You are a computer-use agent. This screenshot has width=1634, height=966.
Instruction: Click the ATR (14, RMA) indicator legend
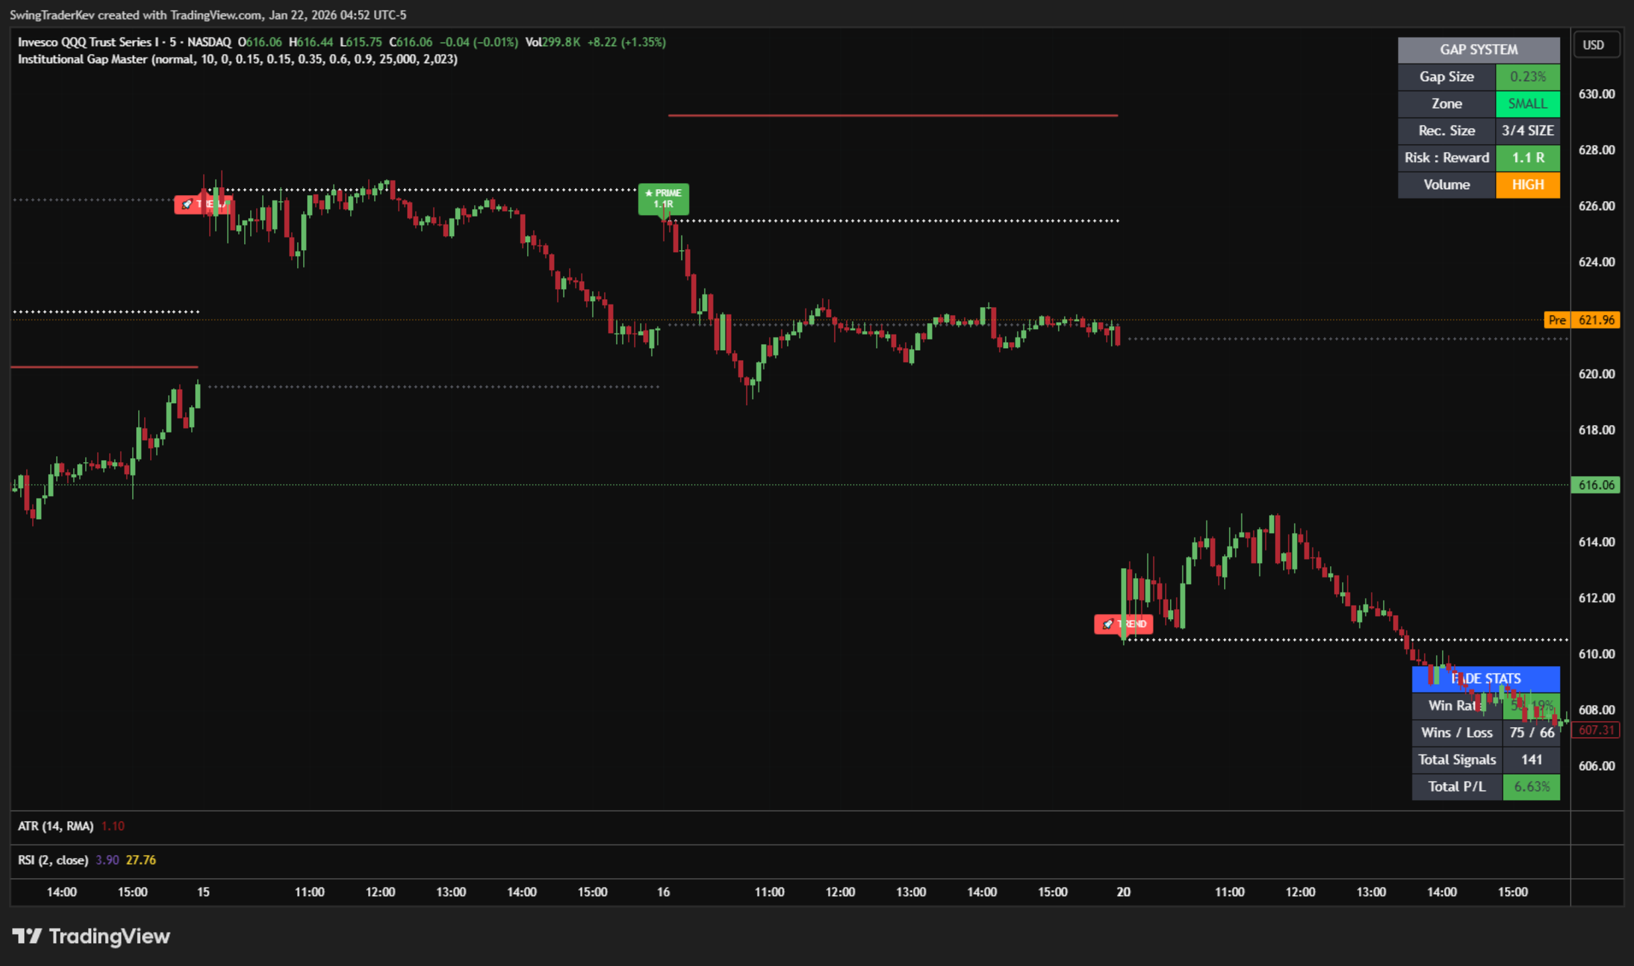[56, 826]
